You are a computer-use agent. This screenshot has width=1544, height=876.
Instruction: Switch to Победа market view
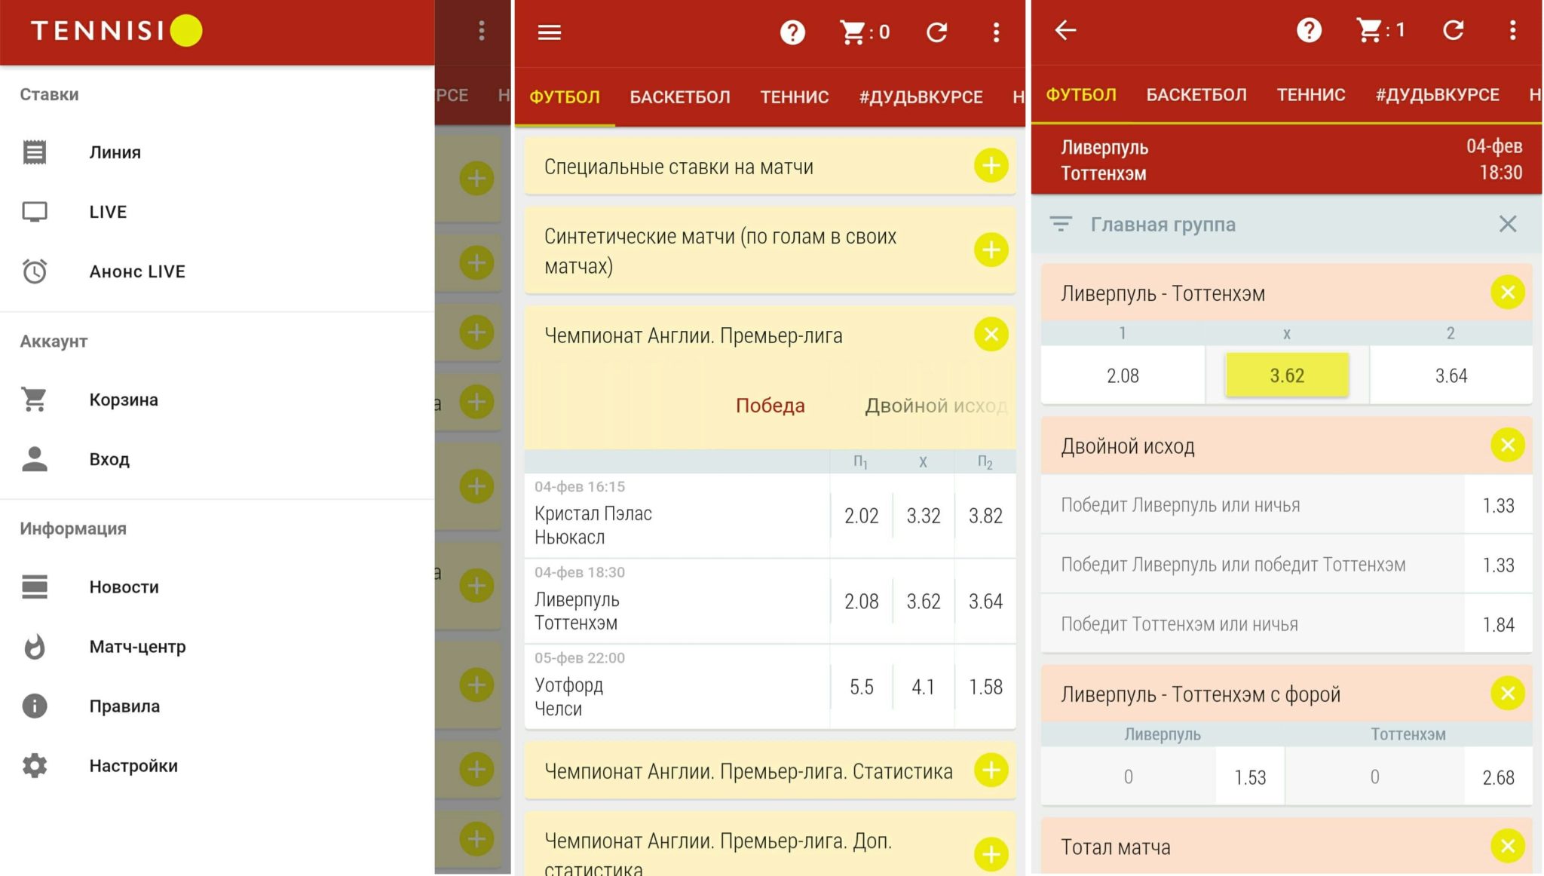point(770,406)
